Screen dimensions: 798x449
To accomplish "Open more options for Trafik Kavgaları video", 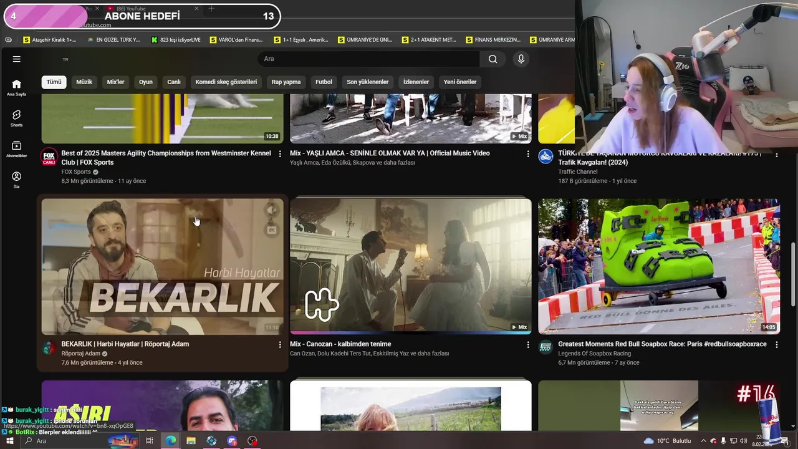I will (x=776, y=153).
